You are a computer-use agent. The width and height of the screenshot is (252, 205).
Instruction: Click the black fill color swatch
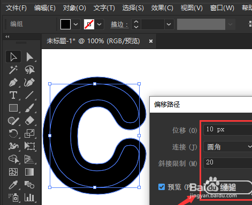click(65, 24)
